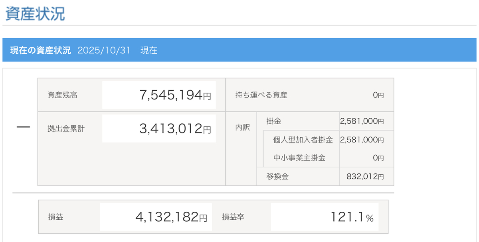Image resolution: width=479 pixels, height=242 pixels.
Task: Click the 3,413,012円 cumulative contribution value
Action: [x=175, y=129]
